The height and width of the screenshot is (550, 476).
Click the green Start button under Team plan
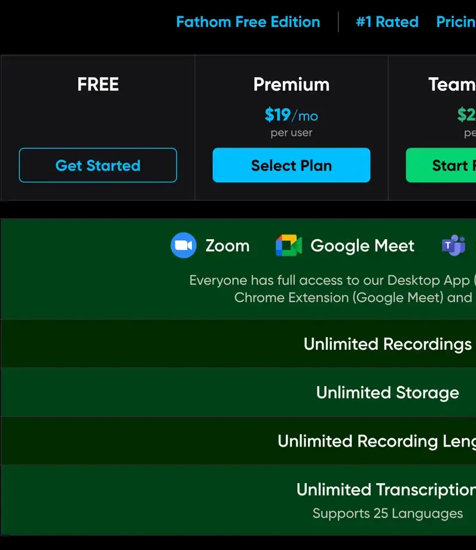click(441, 165)
